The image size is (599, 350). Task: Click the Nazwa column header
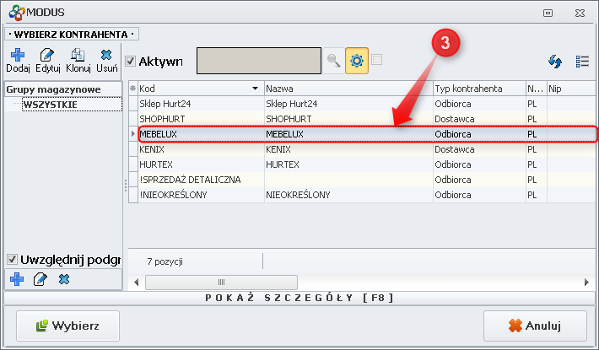tap(348, 89)
